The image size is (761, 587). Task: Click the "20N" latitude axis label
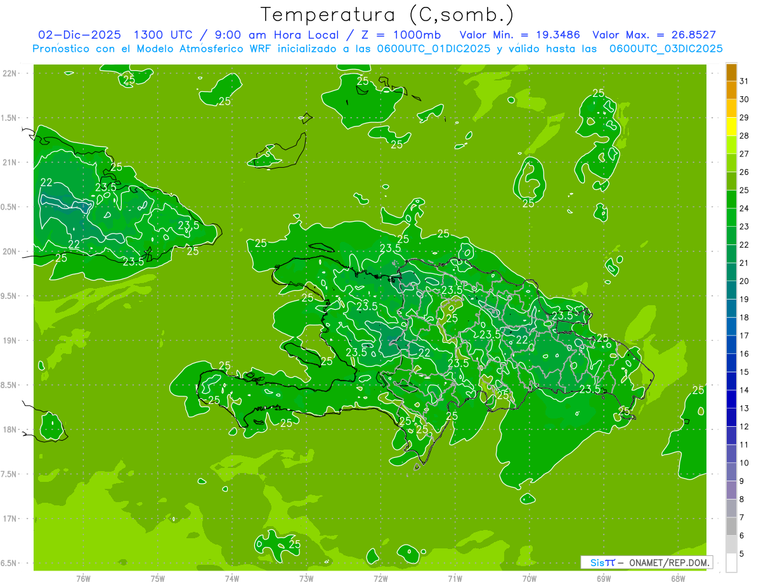(11, 251)
